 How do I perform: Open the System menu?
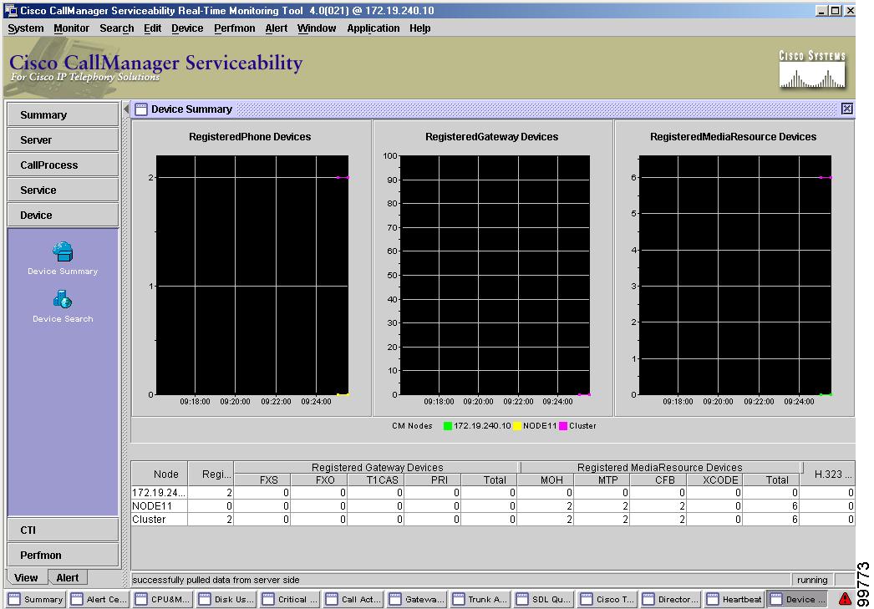click(x=26, y=28)
